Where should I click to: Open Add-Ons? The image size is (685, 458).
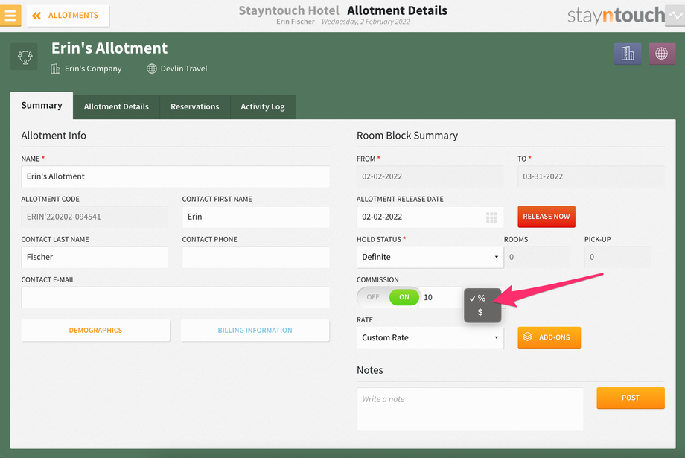(x=549, y=337)
